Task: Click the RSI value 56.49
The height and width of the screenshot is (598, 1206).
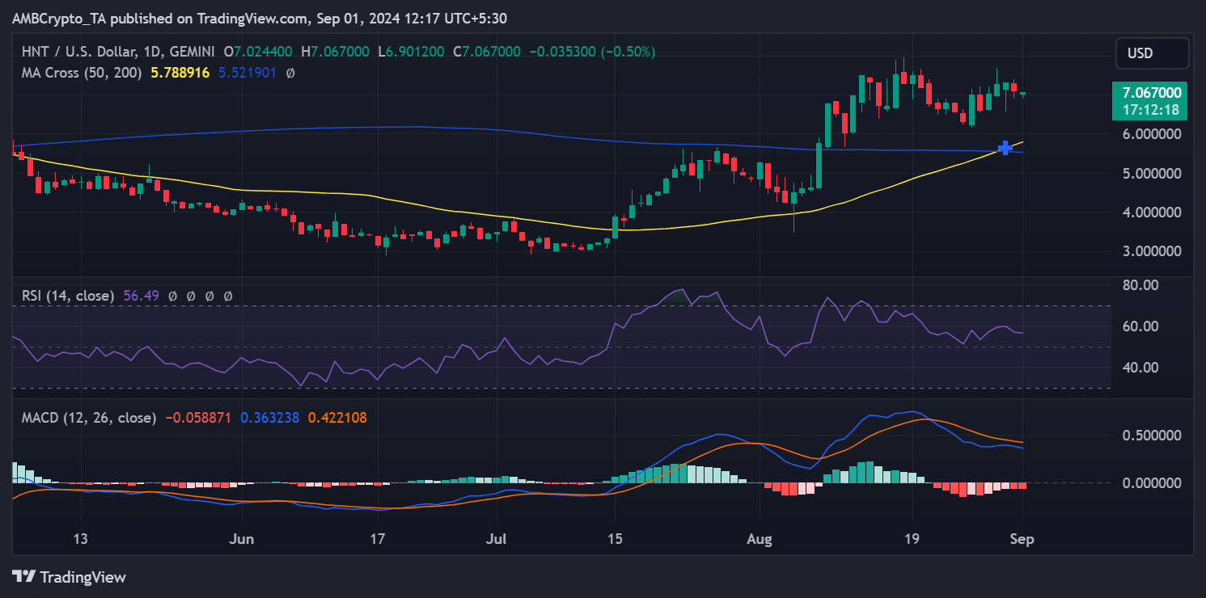Action: pyautogui.click(x=142, y=297)
